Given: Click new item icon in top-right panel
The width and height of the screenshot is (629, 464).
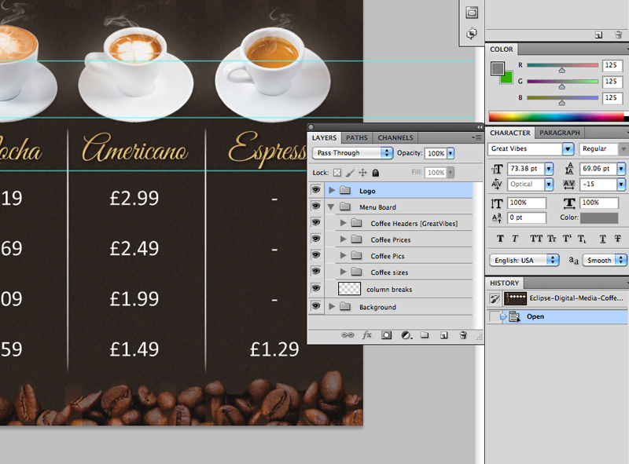Looking at the screenshot, I should (x=598, y=35).
